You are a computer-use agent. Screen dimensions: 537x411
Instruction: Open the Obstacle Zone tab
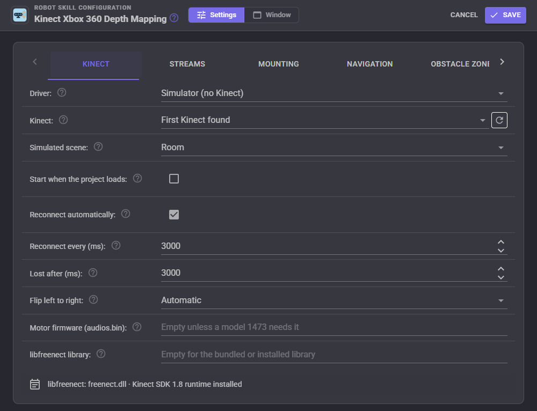point(460,64)
